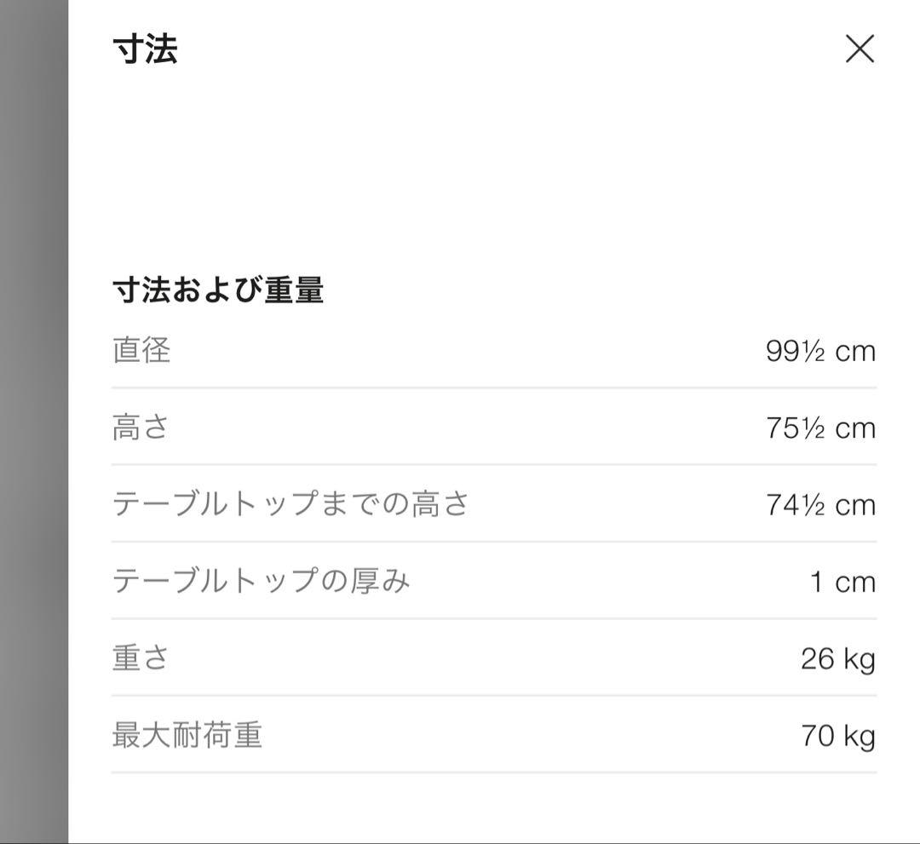Select the 26 kg weight value

(837, 658)
